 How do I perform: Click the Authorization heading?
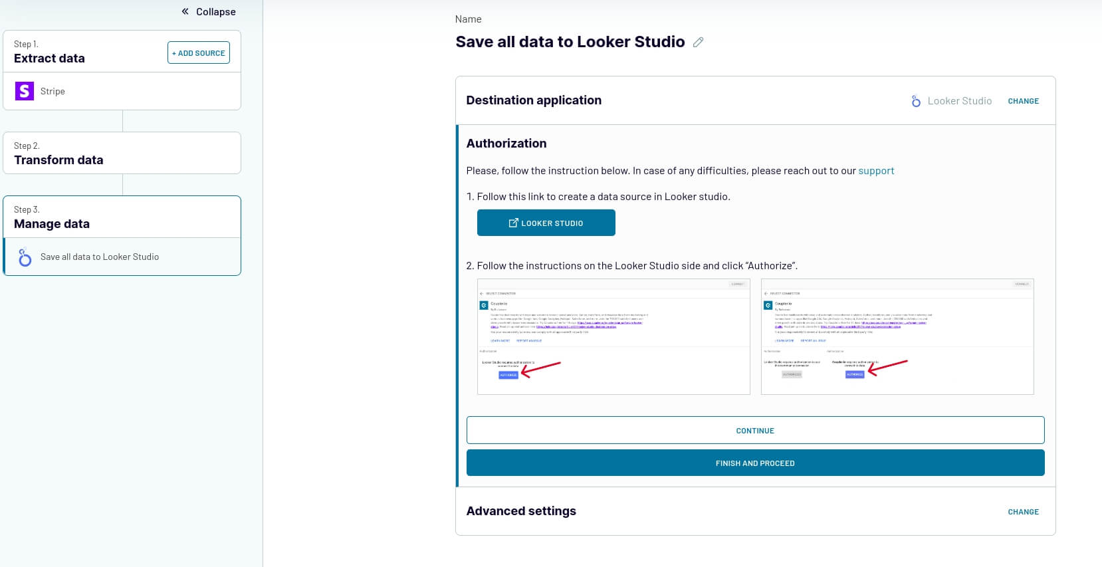[x=506, y=144]
